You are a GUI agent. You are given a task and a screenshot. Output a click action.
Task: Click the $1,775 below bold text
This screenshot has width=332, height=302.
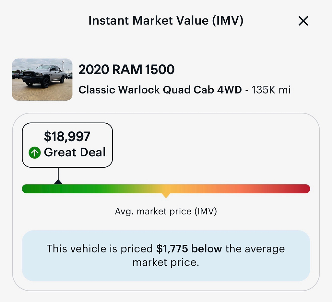click(x=189, y=249)
